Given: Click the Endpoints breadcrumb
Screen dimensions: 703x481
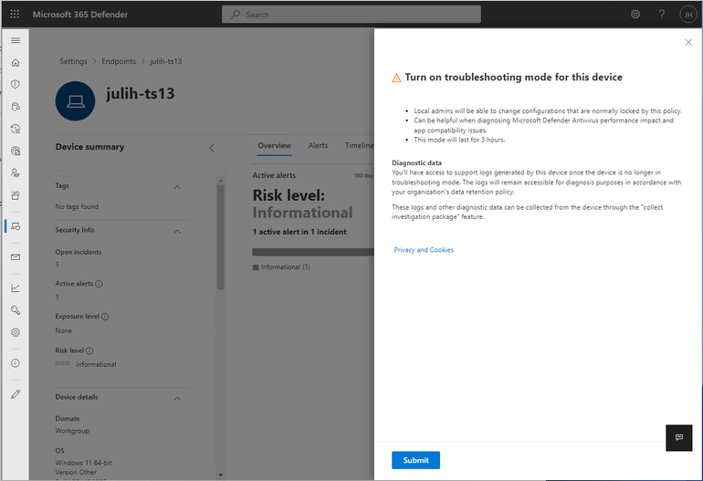Looking at the screenshot, I should pyautogui.click(x=119, y=61).
